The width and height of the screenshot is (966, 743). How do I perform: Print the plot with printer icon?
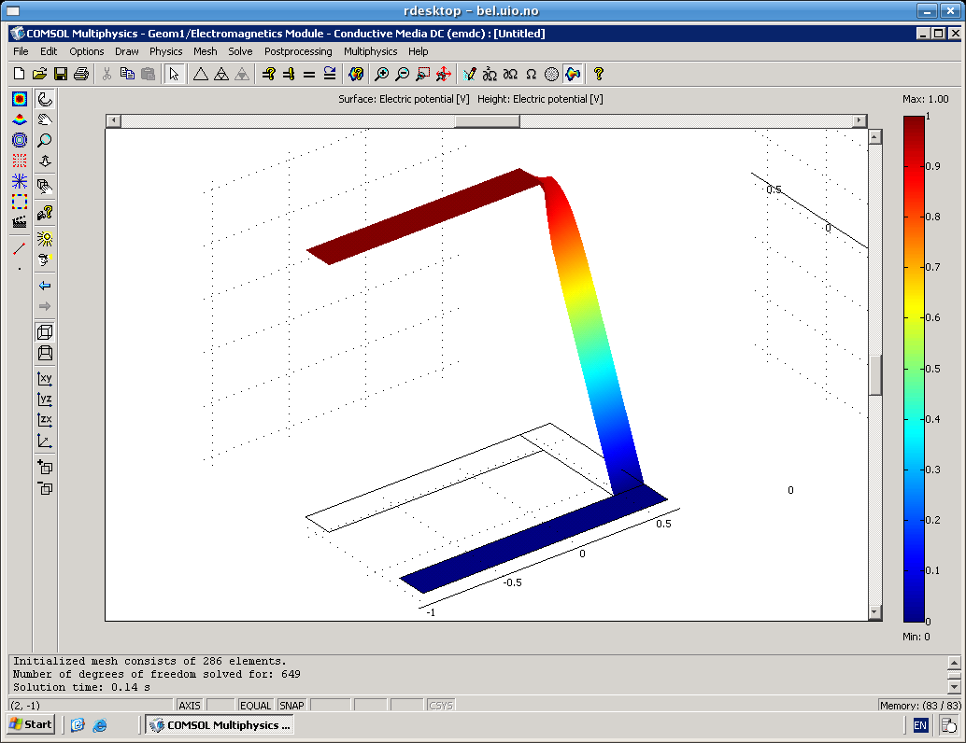81,74
